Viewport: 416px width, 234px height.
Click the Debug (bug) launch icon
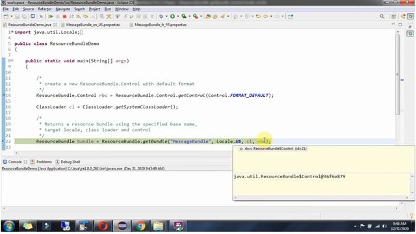tap(161, 16)
